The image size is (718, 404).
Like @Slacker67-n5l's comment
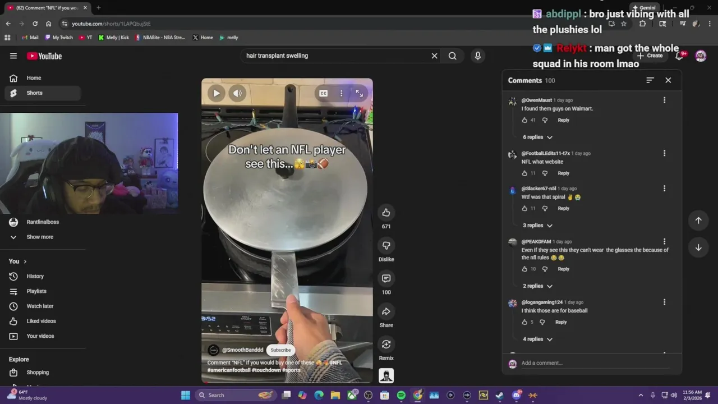tap(524, 208)
